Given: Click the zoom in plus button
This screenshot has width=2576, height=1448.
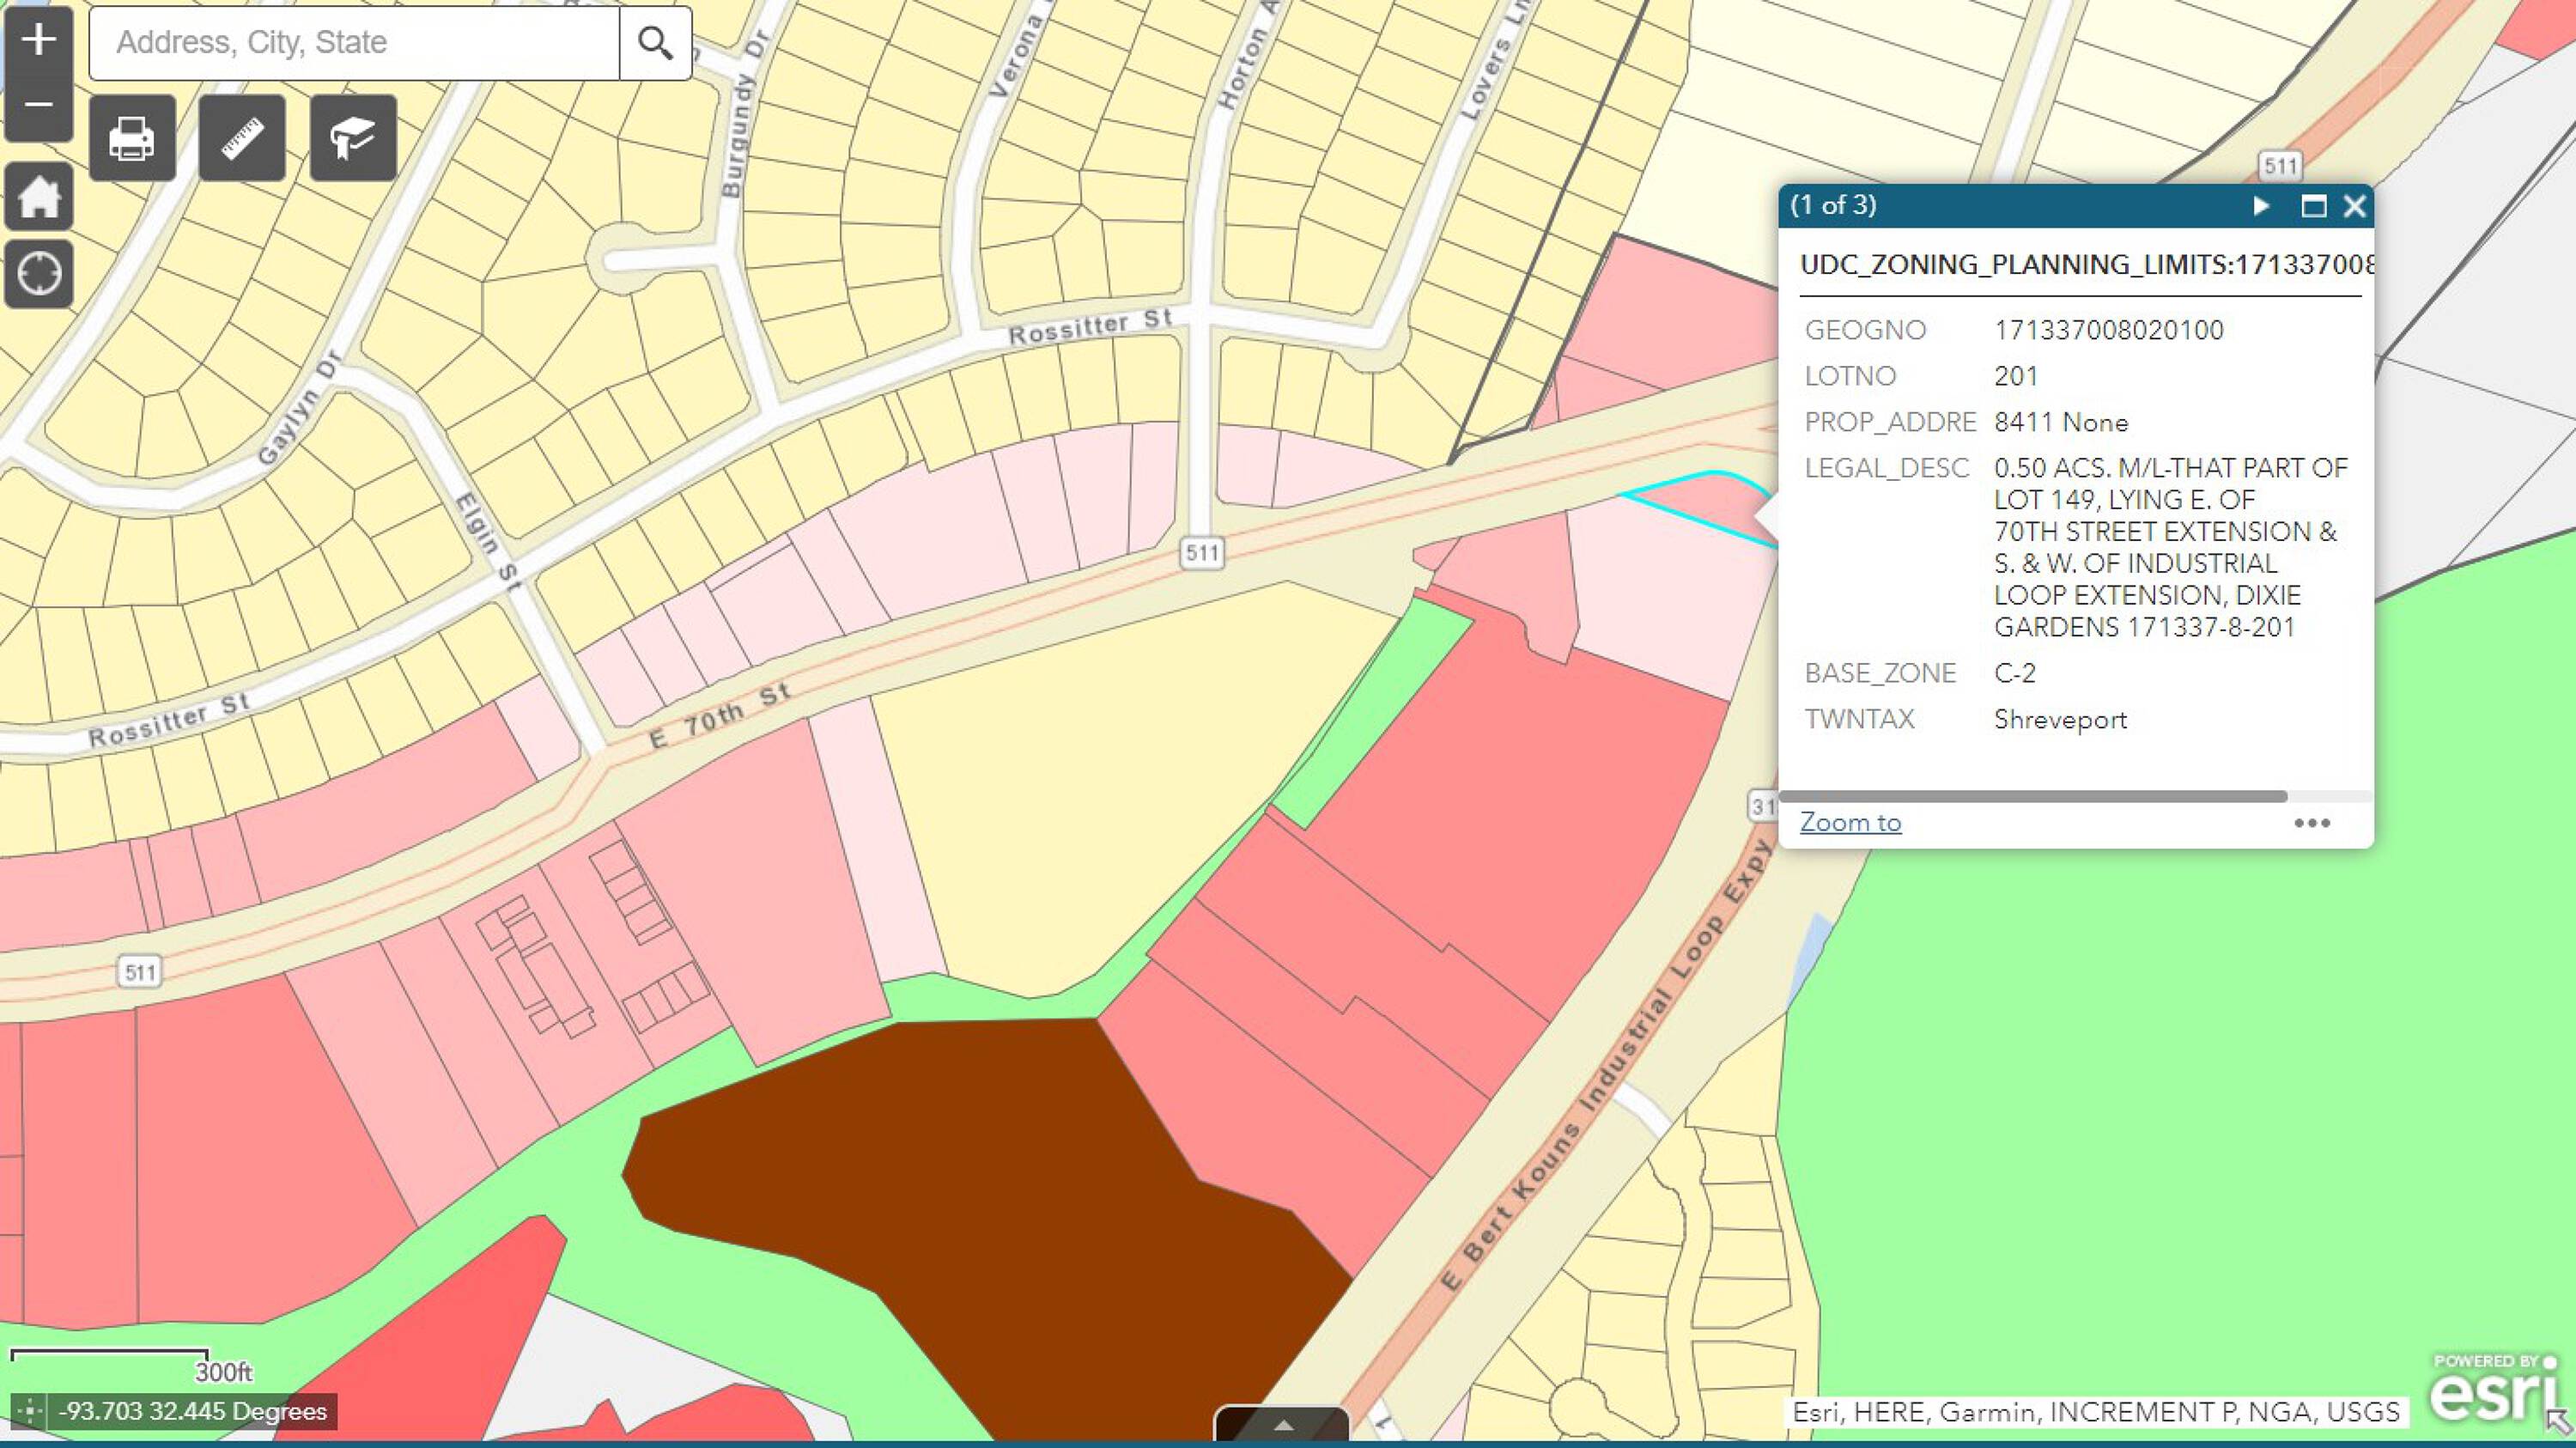Looking at the screenshot, I should [x=38, y=40].
